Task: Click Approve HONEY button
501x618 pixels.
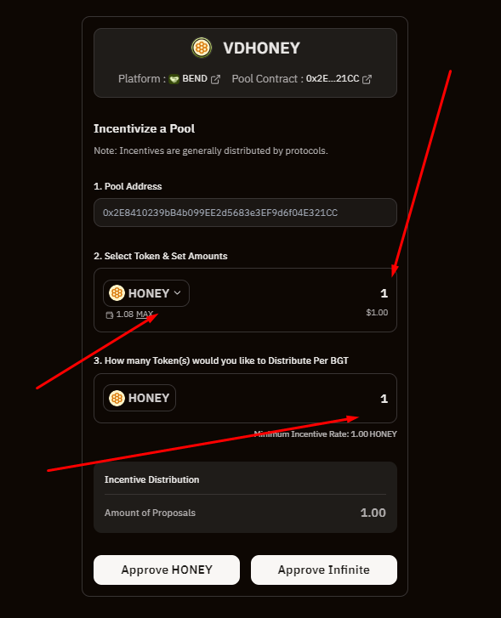Action: 167,570
